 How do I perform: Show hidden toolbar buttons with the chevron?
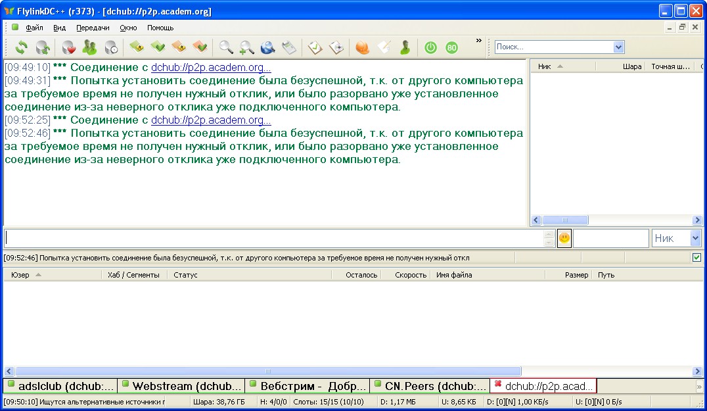coord(479,41)
